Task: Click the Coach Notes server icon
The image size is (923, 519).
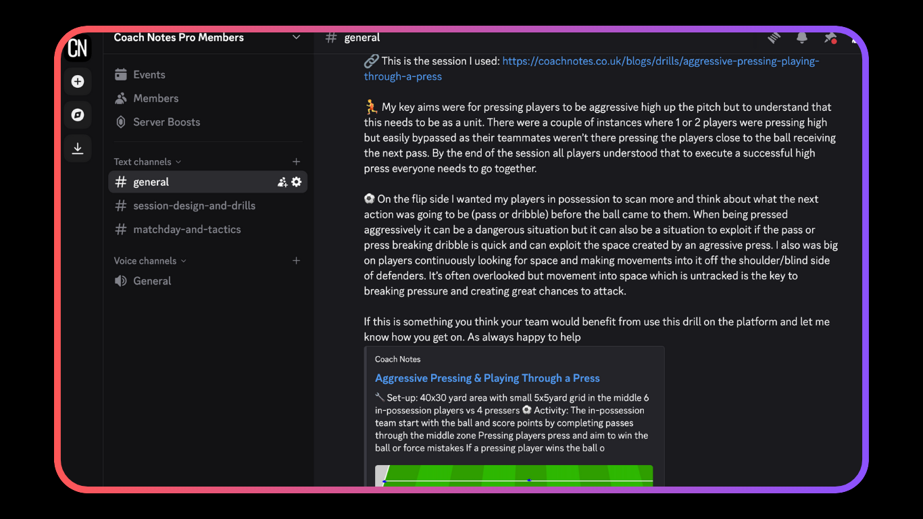Action: pos(78,48)
